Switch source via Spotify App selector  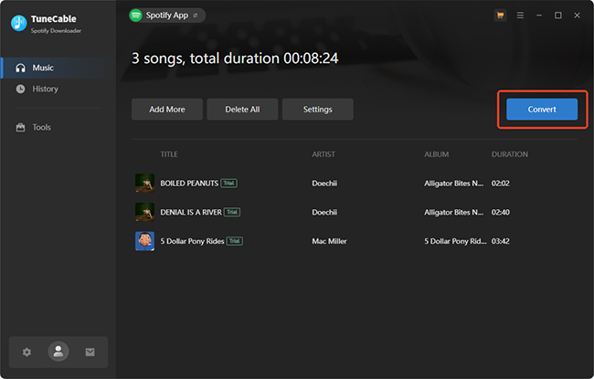point(167,16)
